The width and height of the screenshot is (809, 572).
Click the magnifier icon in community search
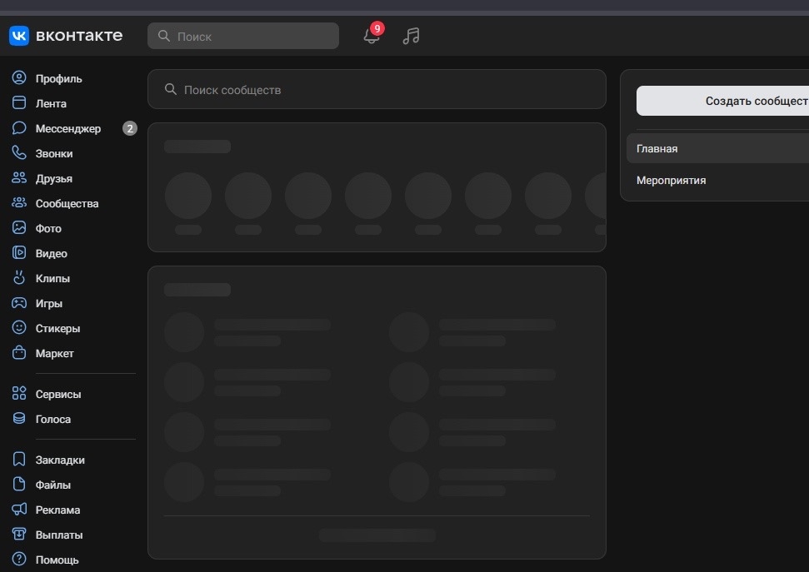point(170,89)
